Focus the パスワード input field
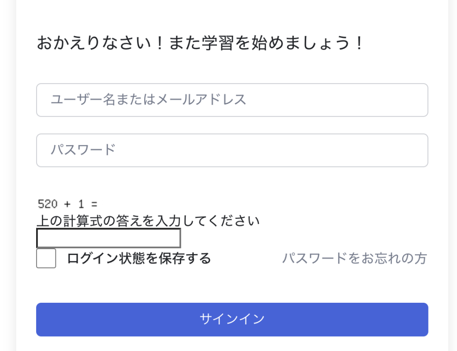Image resolution: width=457 pixels, height=351 pixels. [x=232, y=150]
